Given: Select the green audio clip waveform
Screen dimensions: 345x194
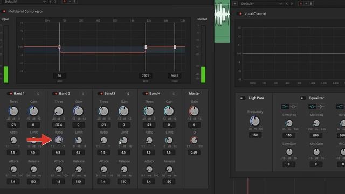Looking at the screenshot, I should 222,21.
